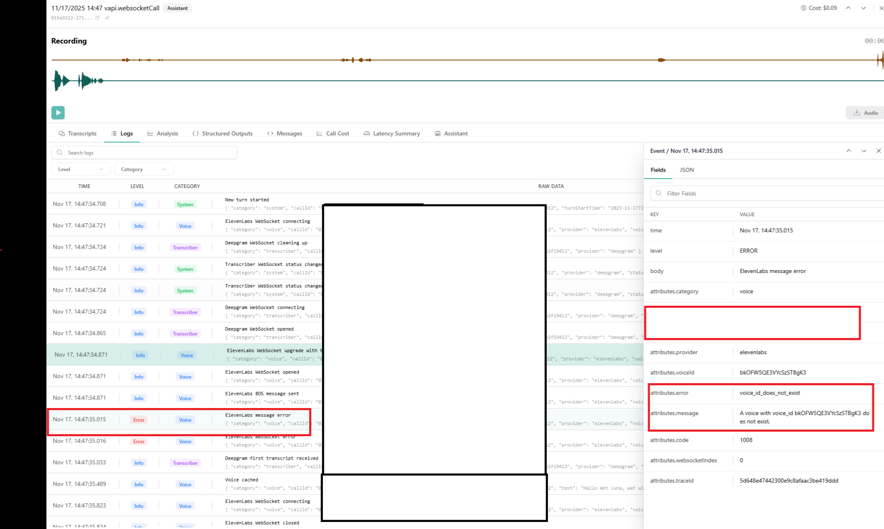This screenshot has width=884, height=529.
Task: Close the Event details panel
Action: 879,151
